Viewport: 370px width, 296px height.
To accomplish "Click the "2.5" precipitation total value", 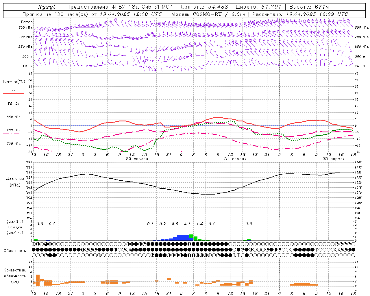I will coord(175,224).
